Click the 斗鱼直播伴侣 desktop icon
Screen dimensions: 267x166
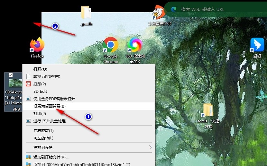point(159,13)
